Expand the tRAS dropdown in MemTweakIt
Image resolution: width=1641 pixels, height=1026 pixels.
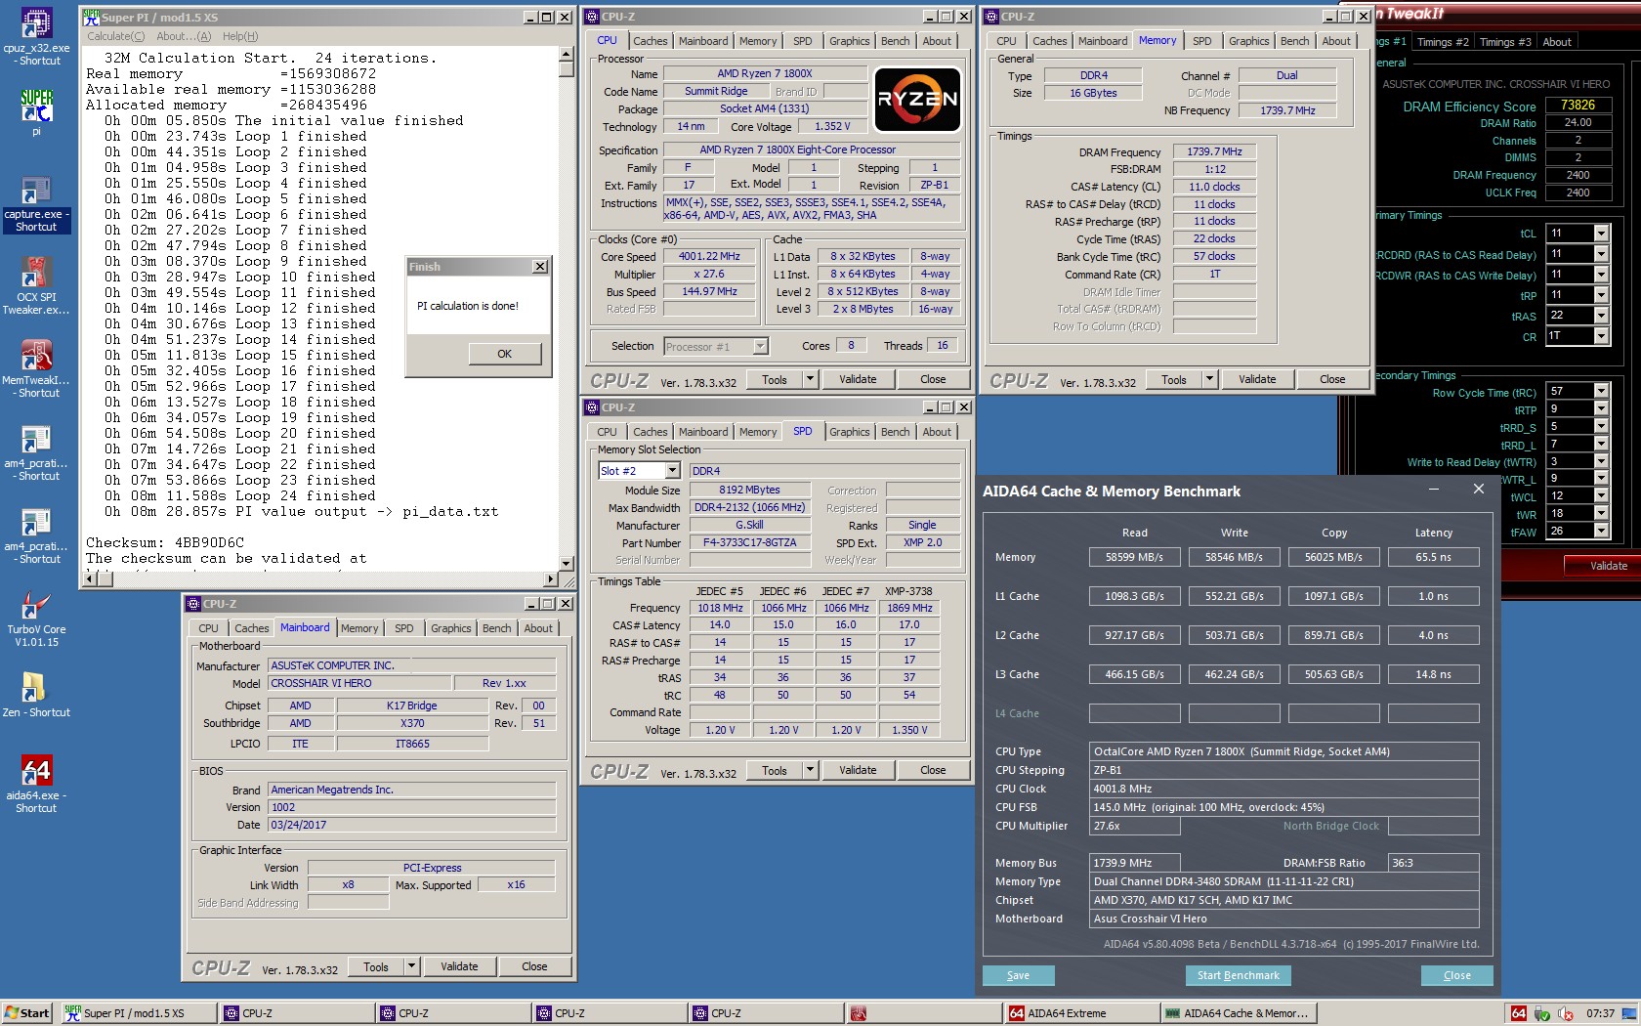pyautogui.click(x=1601, y=316)
